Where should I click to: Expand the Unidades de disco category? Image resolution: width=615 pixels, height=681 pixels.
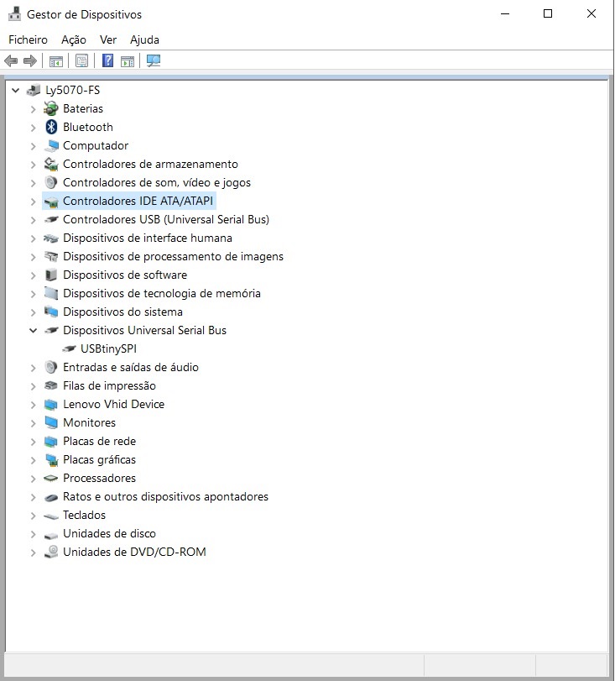(33, 534)
